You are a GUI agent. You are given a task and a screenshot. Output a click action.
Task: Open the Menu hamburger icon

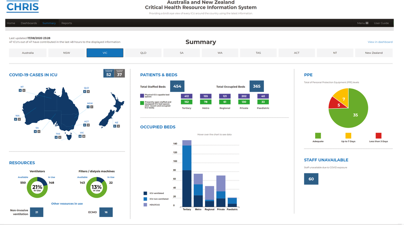[366, 23]
